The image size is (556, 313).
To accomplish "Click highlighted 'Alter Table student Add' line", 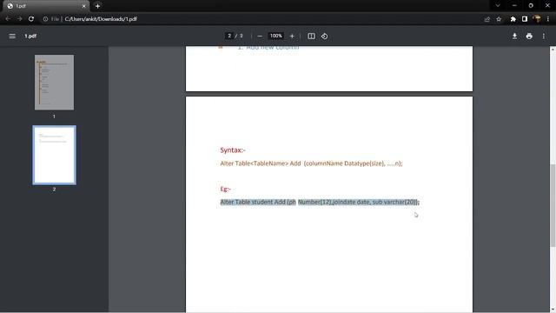I will click(x=320, y=202).
